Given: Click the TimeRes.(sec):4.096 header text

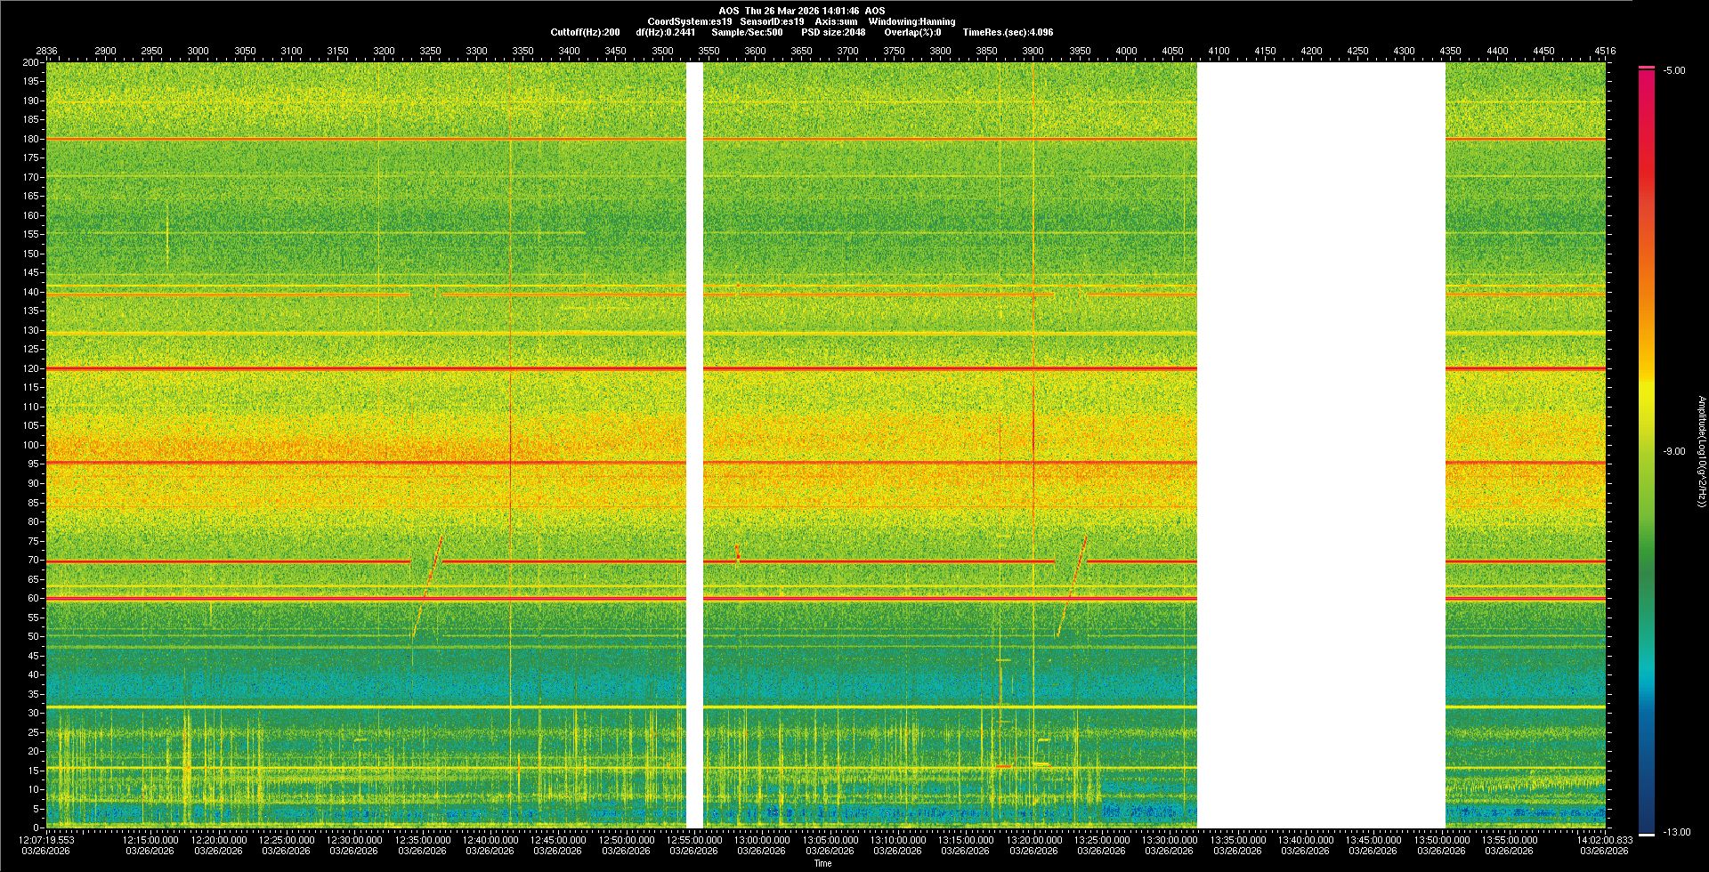Looking at the screenshot, I should click(1008, 32).
